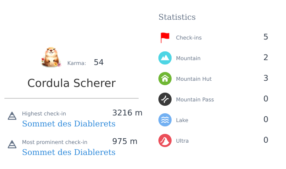
Task: Open Sommet des Diablerets under Highest check-in
Action: point(69,124)
